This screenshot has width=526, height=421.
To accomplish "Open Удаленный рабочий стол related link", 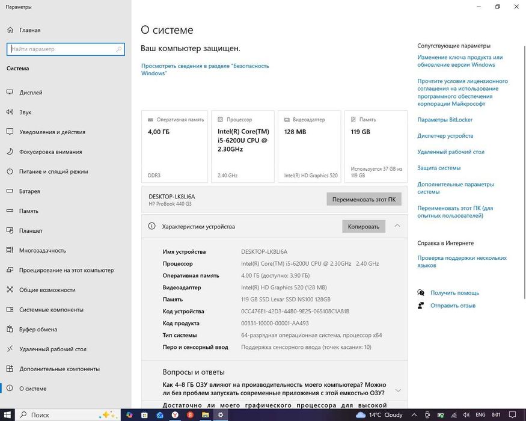I will [x=451, y=152].
